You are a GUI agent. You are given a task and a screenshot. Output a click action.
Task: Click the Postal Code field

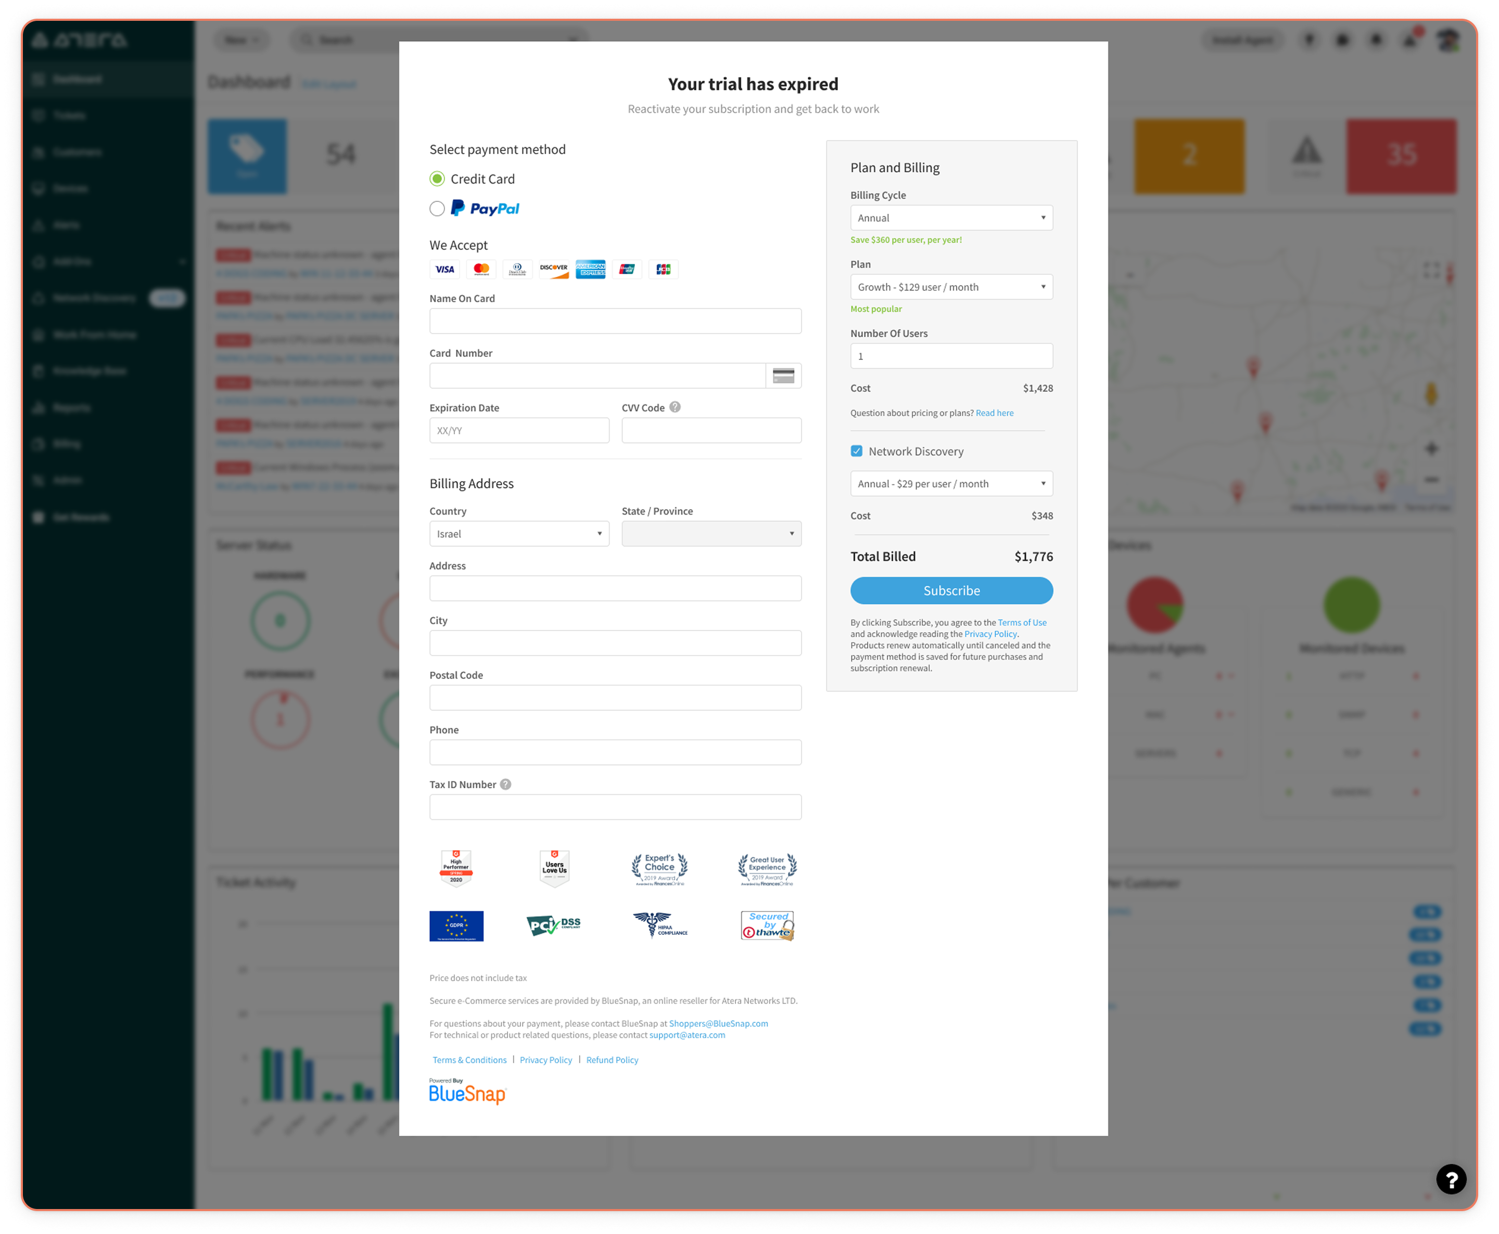[x=615, y=698]
